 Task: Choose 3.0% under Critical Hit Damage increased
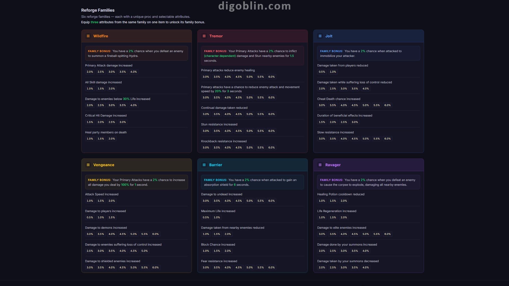pyautogui.click(x=123, y=122)
